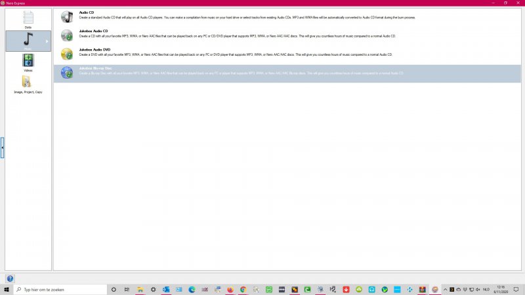
Task: Open the Music category in sidebar
Action: pyautogui.click(x=28, y=39)
